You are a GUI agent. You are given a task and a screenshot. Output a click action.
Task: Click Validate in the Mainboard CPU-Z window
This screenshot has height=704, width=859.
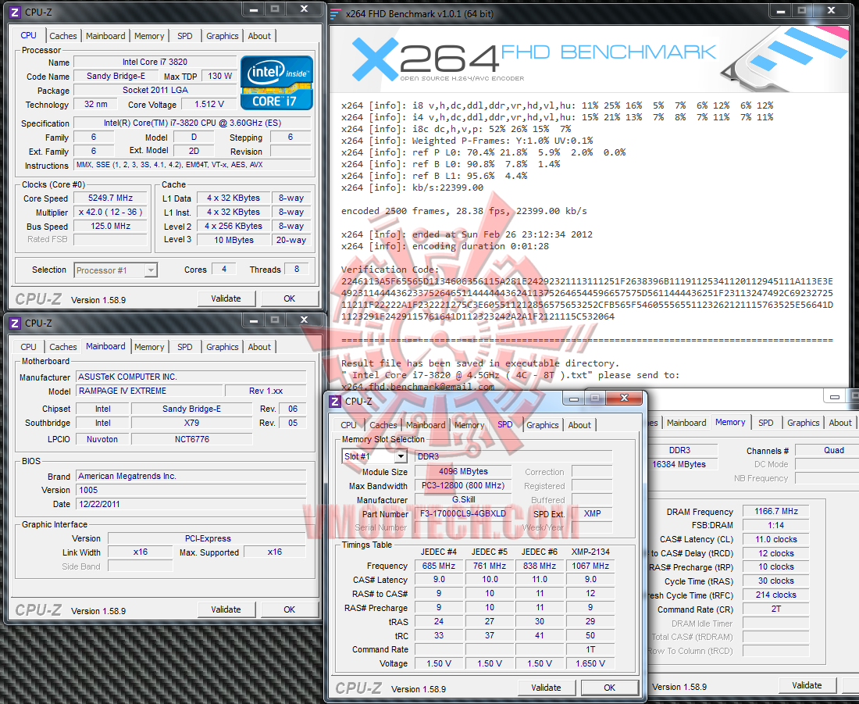[x=226, y=609]
